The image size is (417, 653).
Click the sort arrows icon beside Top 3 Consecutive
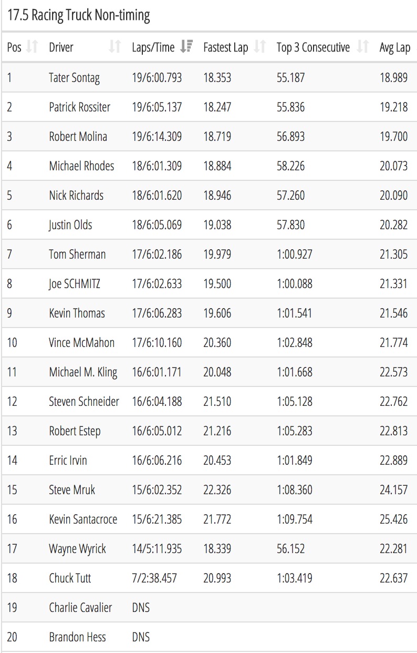click(x=362, y=47)
